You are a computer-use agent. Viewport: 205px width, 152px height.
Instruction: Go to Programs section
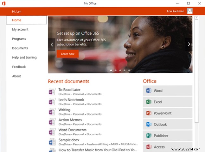pos(19,39)
